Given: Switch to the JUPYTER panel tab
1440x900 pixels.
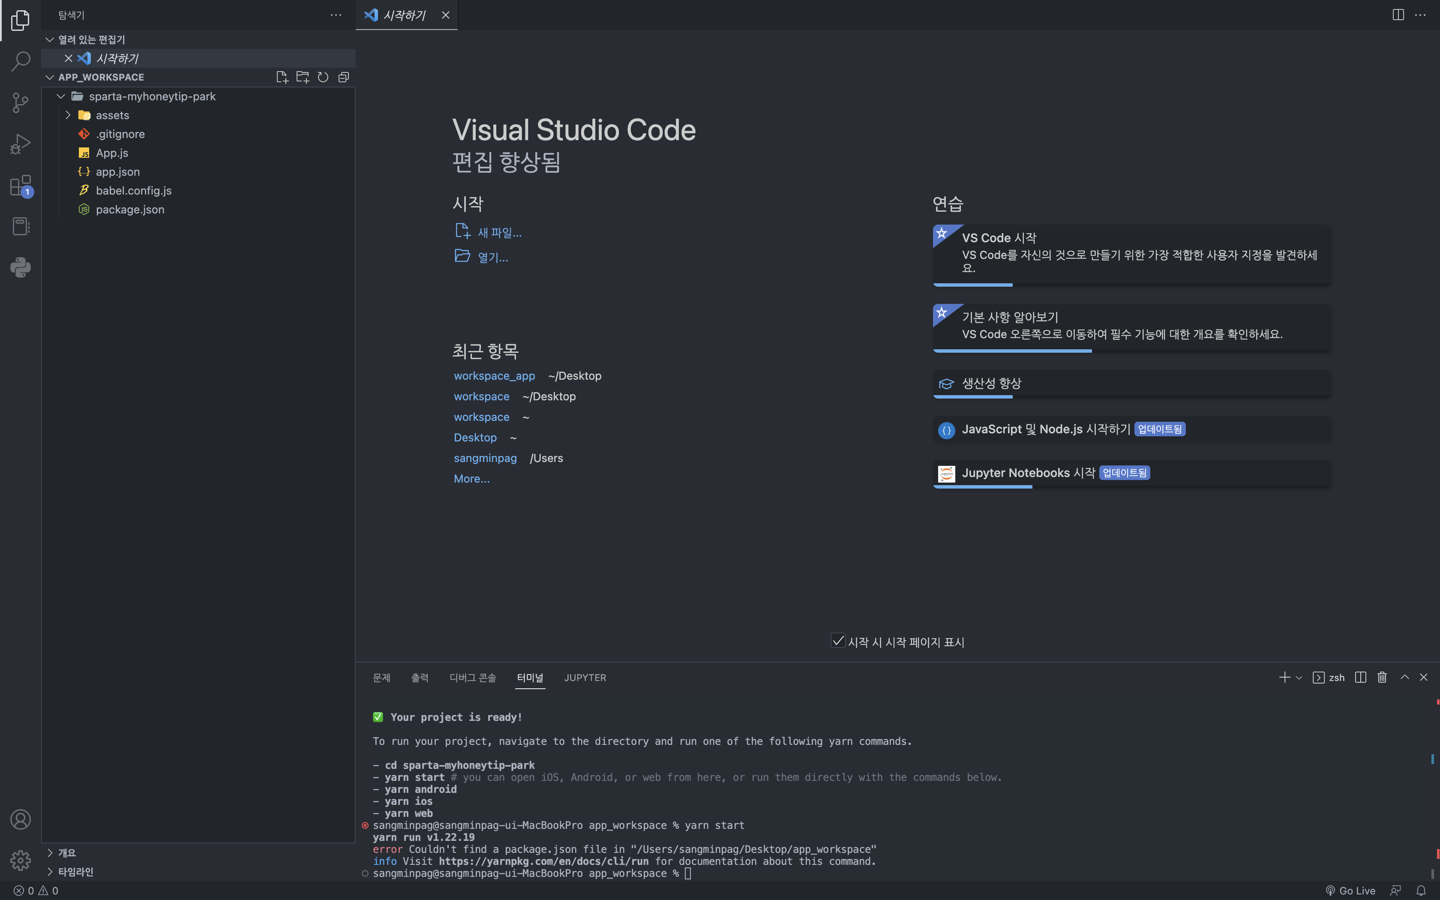Looking at the screenshot, I should point(585,678).
